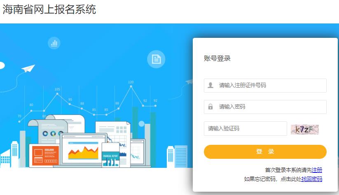Click the Financial Report booklet graphic
Screen dimensions: 339x195
coord(110,155)
